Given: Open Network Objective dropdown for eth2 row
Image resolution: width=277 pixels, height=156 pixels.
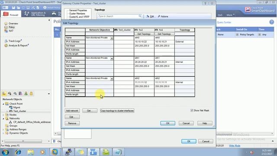Looking at the screenshot, I should (x=112, y=79).
